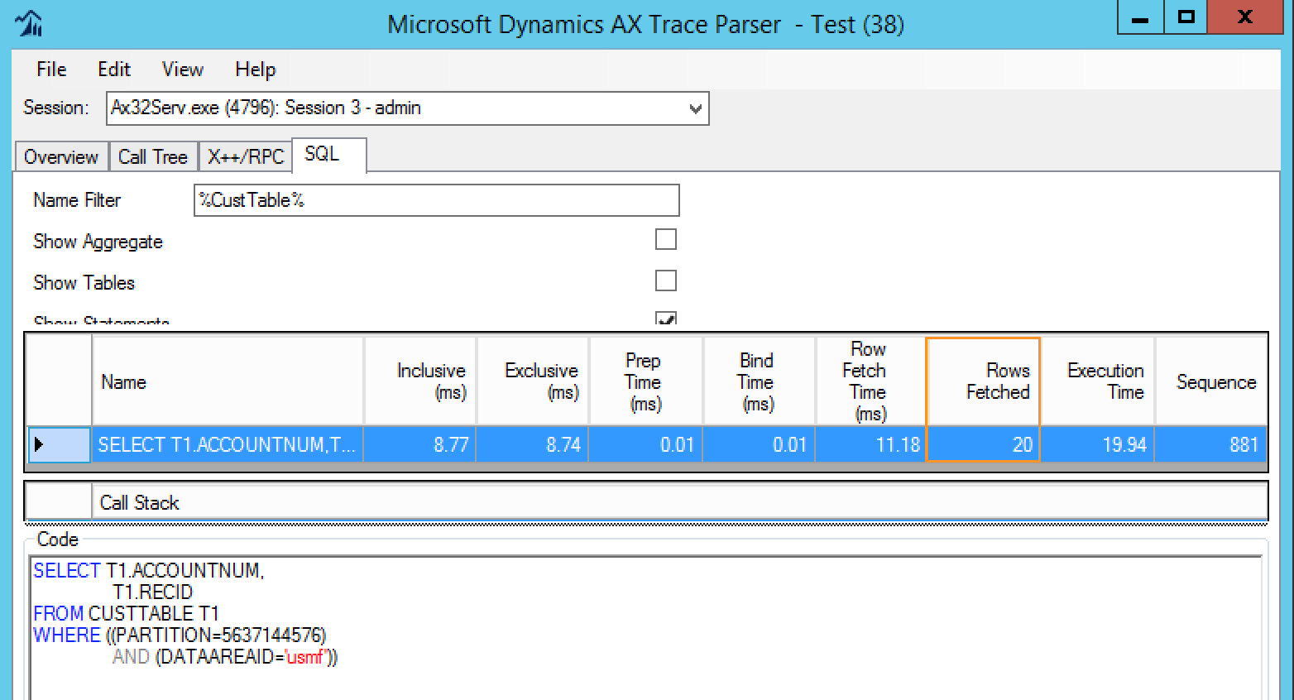1294x700 pixels.
Task: Sort by Prep Time (ms) column
Action: coord(646,381)
